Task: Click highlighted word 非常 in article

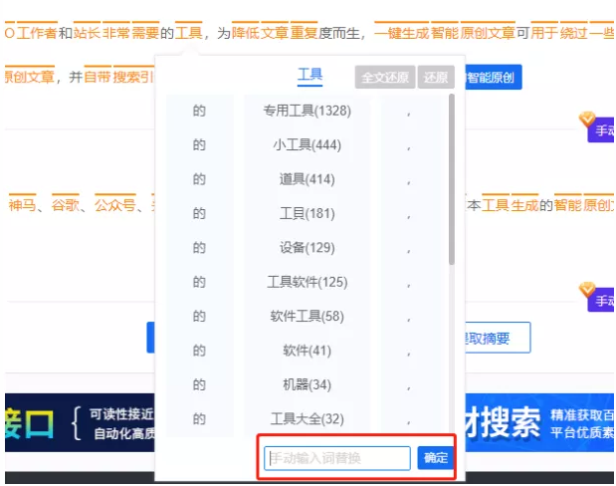Action: tap(115, 33)
